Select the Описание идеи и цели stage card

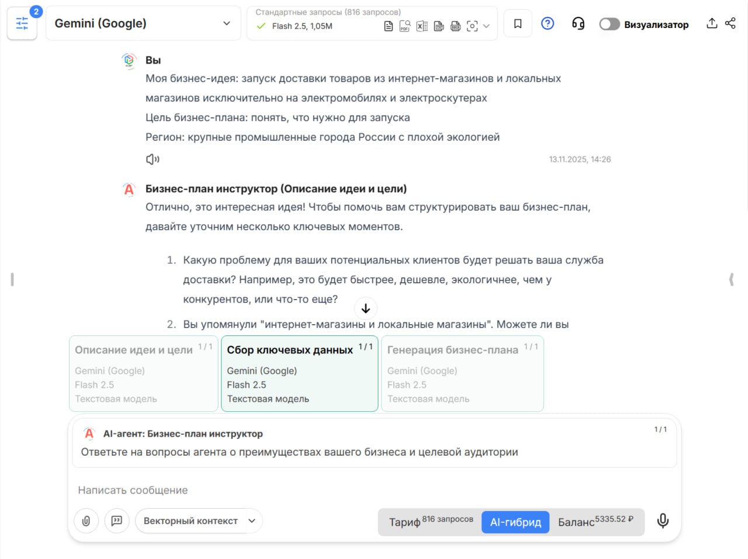(143, 374)
